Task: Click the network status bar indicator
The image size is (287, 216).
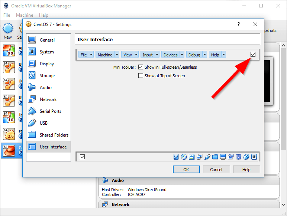Action: tap(199, 157)
